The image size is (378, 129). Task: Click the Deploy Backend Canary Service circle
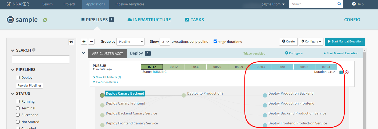[102, 115]
